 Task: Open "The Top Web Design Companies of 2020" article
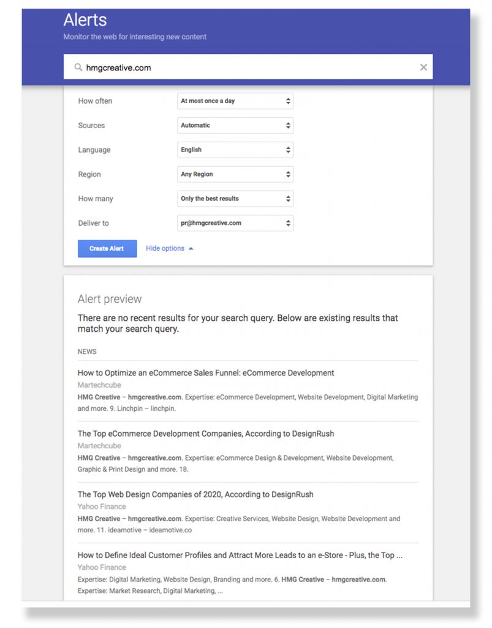[195, 495]
